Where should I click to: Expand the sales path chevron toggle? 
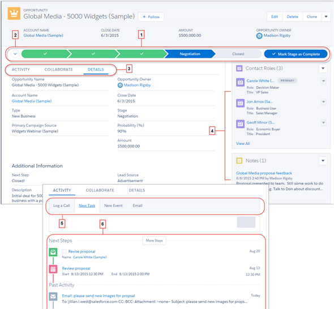(15, 54)
